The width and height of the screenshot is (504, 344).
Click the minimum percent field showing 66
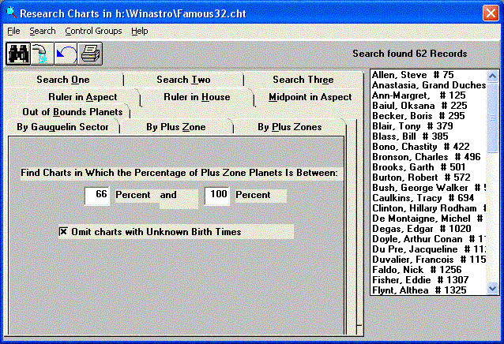97,196
